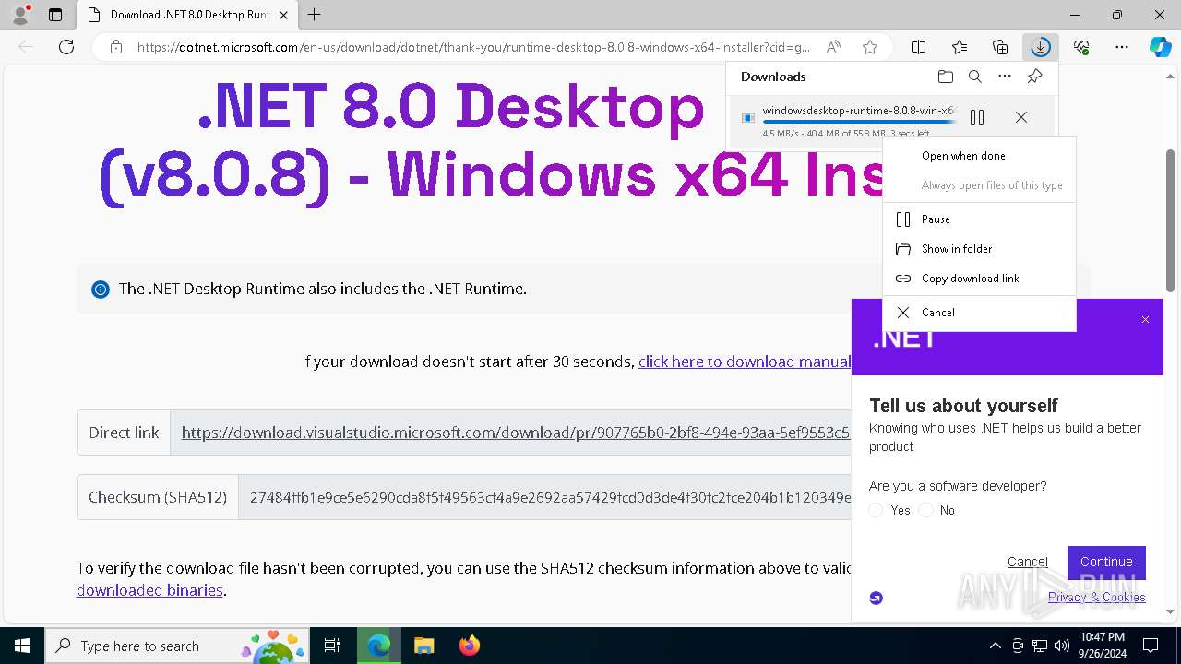Viewport: 1181px width, 664px height.
Task: Open Microsoft Edge taskbar icon
Action: 378,646
